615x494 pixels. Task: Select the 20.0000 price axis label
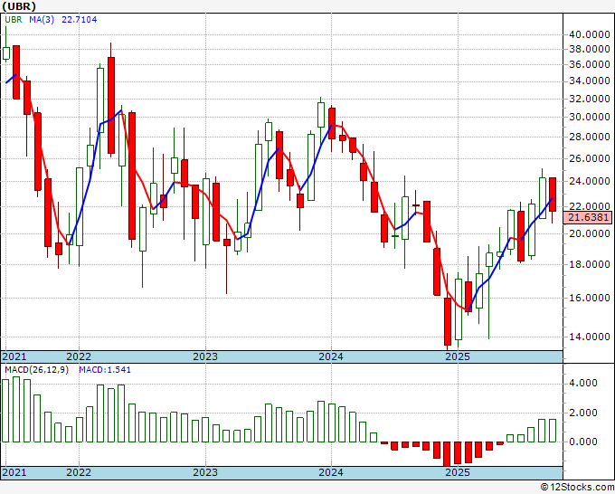[590, 233]
